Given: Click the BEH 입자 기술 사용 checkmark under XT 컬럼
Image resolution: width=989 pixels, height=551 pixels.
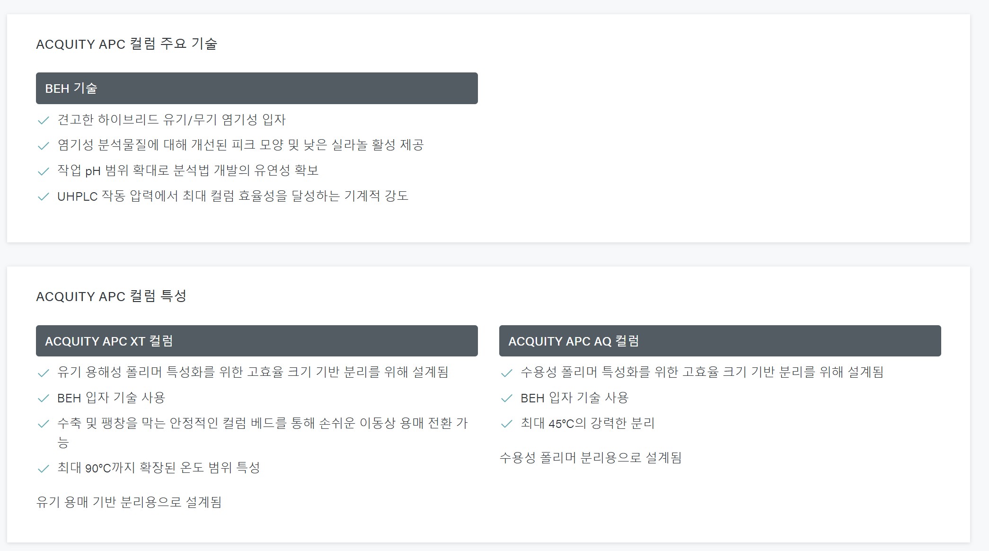Looking at the screenshot, I should (43, 399).
